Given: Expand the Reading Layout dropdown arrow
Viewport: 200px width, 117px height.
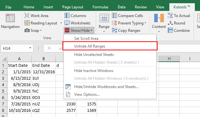Looking at the screenshot, I should [61, 23].
